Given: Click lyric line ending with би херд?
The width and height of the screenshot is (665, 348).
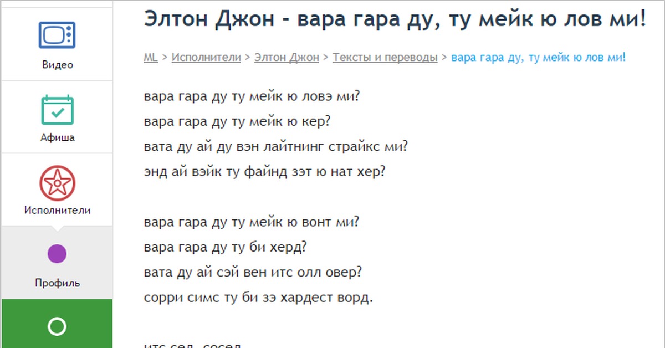Looking at the screenshot, I should click(225, 247).
